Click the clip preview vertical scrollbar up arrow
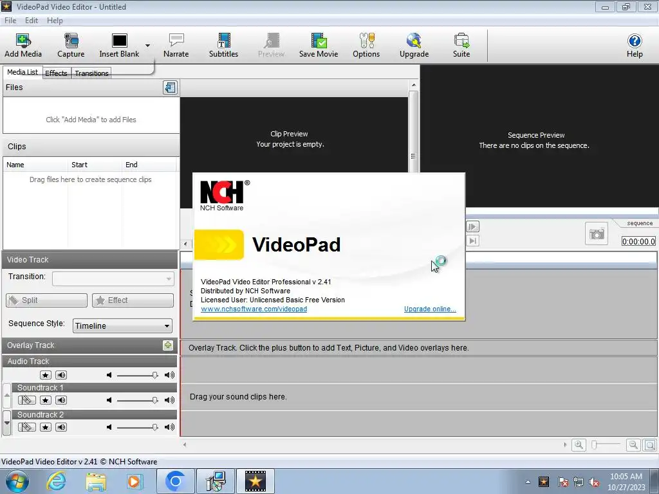This screenshot has width=659, height=494. click(x=414, y=86)
